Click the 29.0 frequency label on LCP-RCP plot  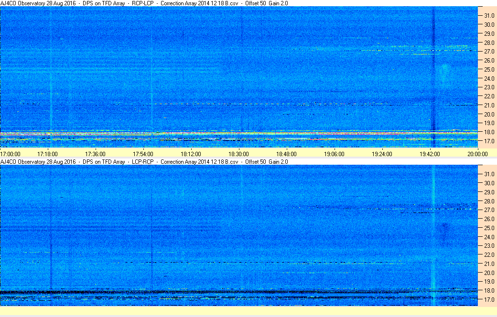pos(489,192)
